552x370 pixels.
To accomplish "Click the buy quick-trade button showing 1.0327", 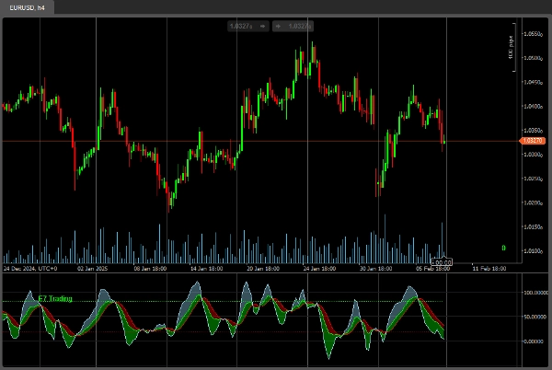I will point(293,26).
